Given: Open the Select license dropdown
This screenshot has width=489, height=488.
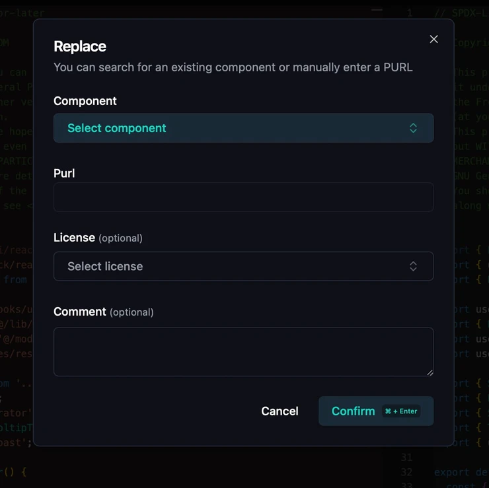Looking at the screenshot, I should pos(243,266).
